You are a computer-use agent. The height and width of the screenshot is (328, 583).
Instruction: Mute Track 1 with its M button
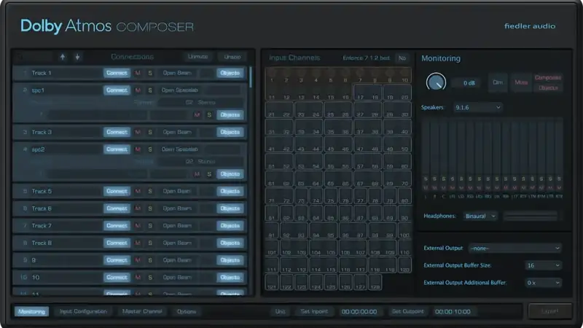pos(138,73)
